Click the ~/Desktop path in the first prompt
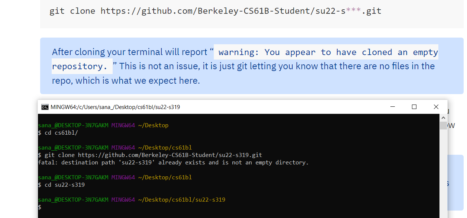This screenshot has height=218, width=467. pyautogui.click(x=153, y=125)
